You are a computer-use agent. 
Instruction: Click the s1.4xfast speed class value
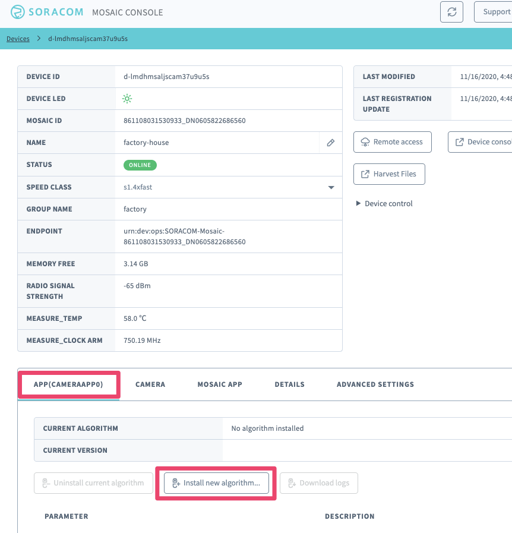(x=138, y=187)
